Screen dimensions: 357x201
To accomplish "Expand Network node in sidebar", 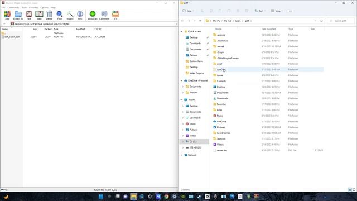I will pos(181,155).
